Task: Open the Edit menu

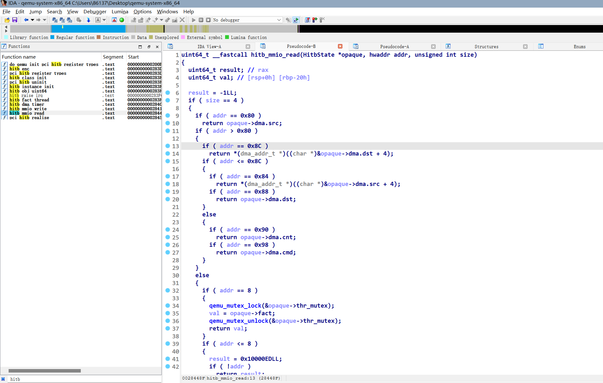Action: [20, 12]
